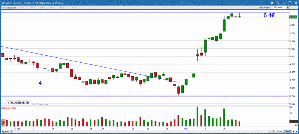The image size is (299, 134).
Task: Click the orange arrow expander beside volume panel
Action: [x=3, y=123]
